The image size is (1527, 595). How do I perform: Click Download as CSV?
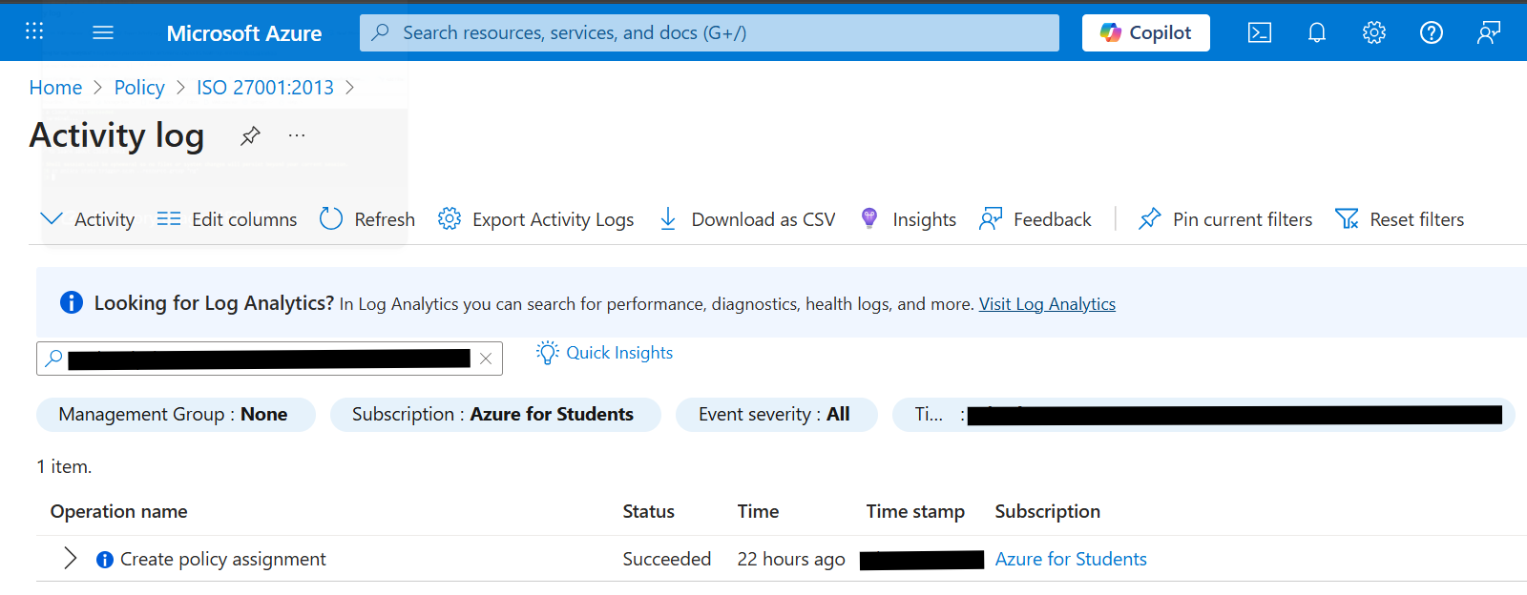[747, 219]
